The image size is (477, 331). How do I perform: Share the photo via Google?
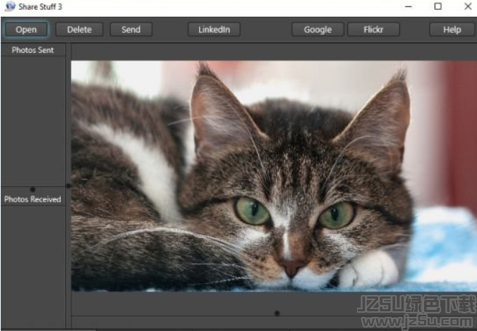318,30
